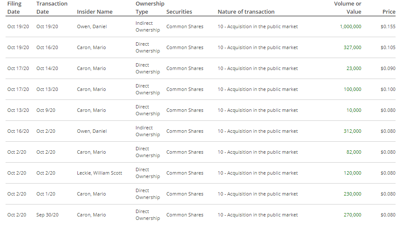Viewport: 405px width, 225px height.
Task: Select the $0.090 price cell
Action: pyautogui.click(x=388, y=68)
